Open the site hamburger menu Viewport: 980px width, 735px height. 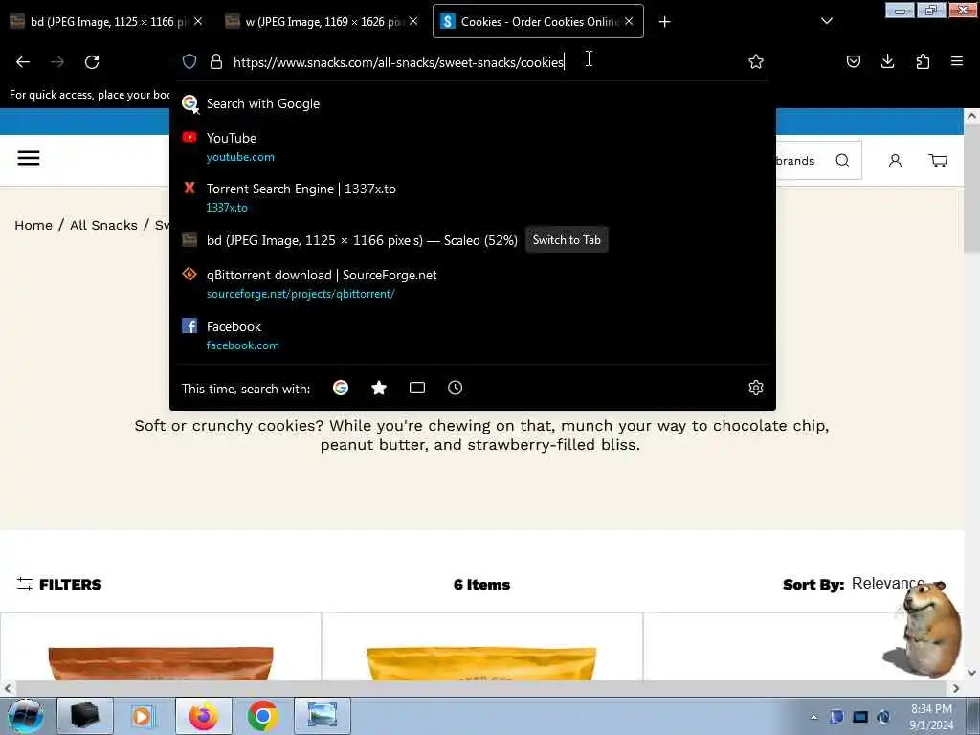point(29,158)
